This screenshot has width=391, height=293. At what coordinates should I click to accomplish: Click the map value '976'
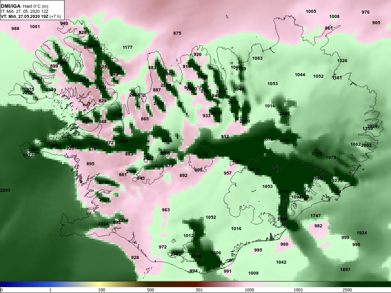pos(366,12)
